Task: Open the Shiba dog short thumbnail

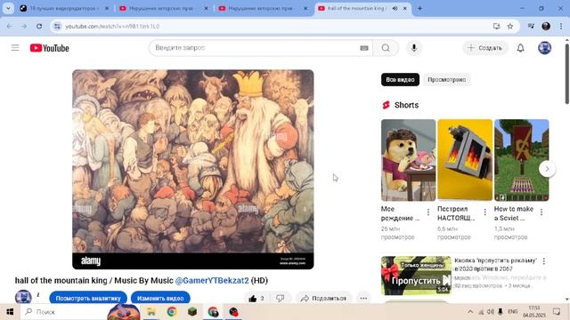Action: (408, 160)
